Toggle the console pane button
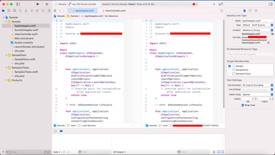This screenshot has height=155, width=275. 223,152
